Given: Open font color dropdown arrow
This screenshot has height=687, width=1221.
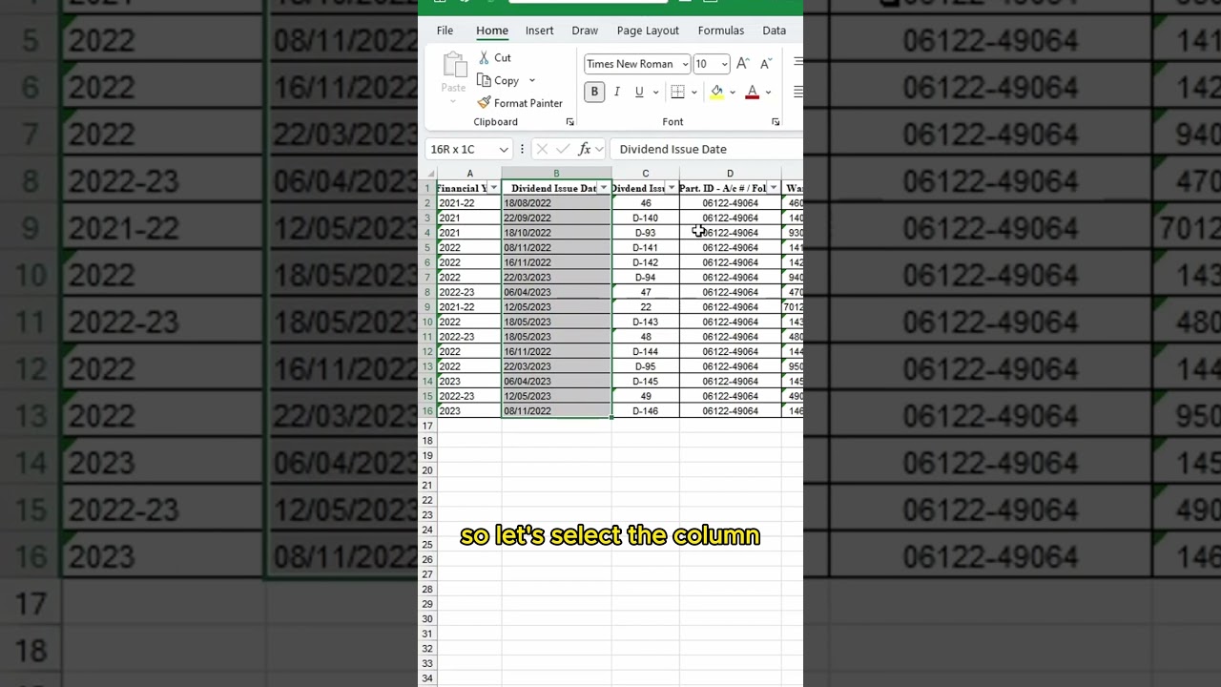Looking at the screenshot, I should pos(768,93).
